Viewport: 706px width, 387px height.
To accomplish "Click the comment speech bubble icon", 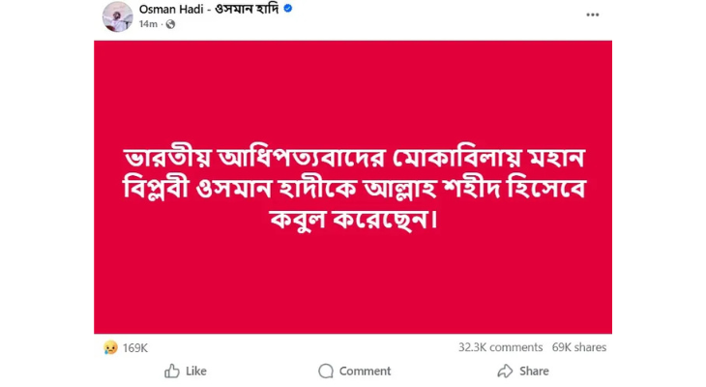I will pyautogui.click(x=326, y=371).
